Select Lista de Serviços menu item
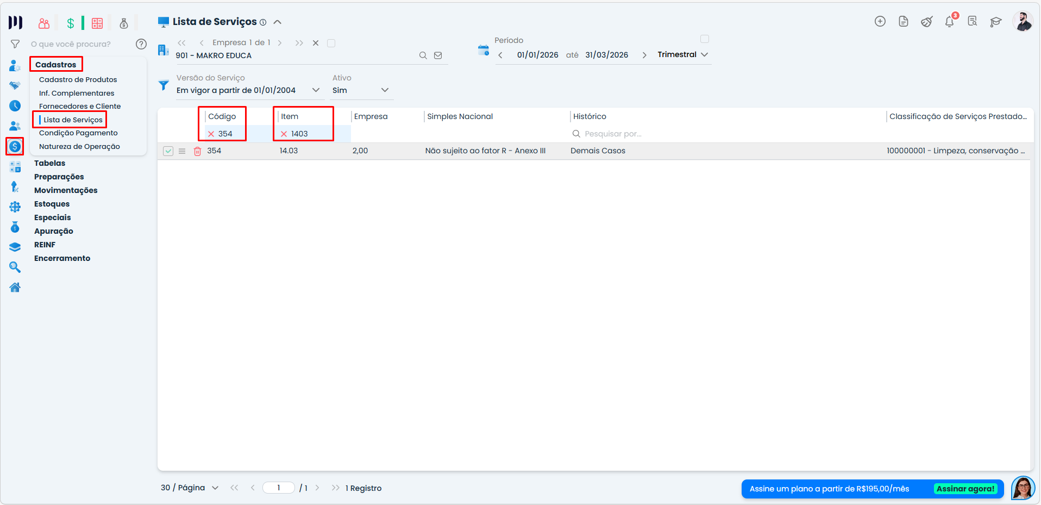 point(73,120)
